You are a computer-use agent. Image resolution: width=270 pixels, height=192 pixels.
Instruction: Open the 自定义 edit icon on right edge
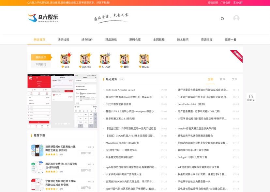point(251,98)
